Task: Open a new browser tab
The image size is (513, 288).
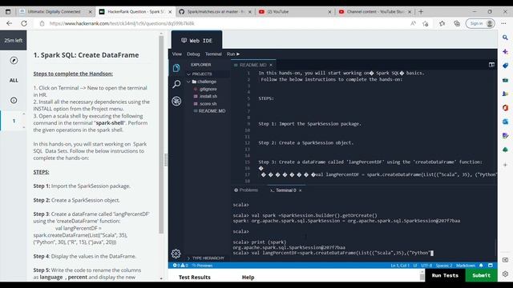Action: click(421, 12)
